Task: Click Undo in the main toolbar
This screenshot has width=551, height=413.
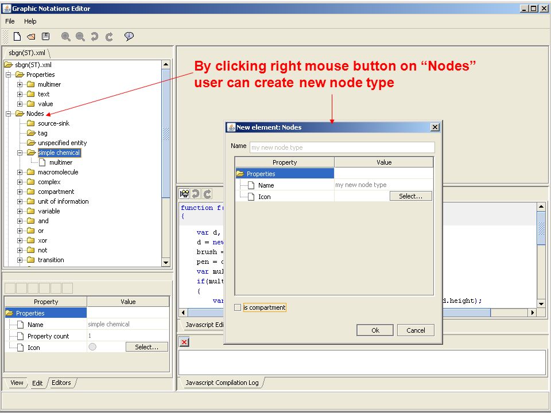Action: [x=95, y=36]
